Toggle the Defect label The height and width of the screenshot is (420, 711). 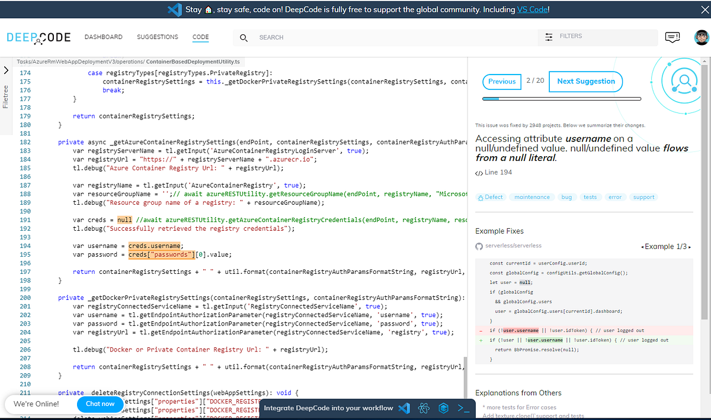pos(491,197)
